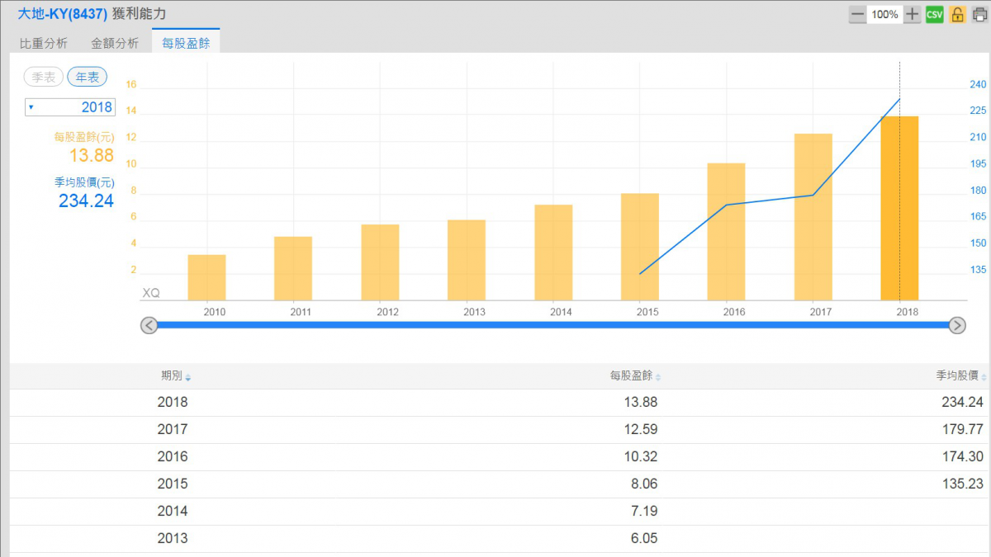The height and width of the screenshot is (557, 991).
Task: Click the zoom in plus button
Action: pyautogui.click(x=912, y=14)
